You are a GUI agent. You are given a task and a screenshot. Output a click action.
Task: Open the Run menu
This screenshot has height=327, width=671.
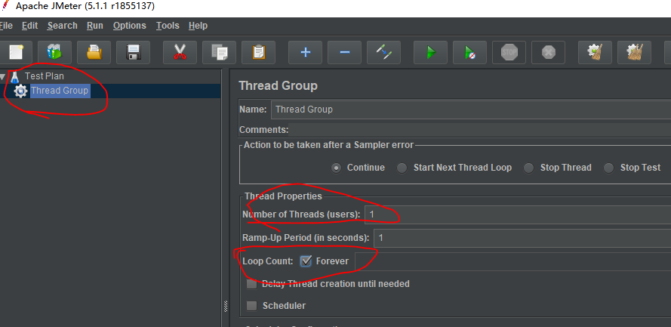95,26
